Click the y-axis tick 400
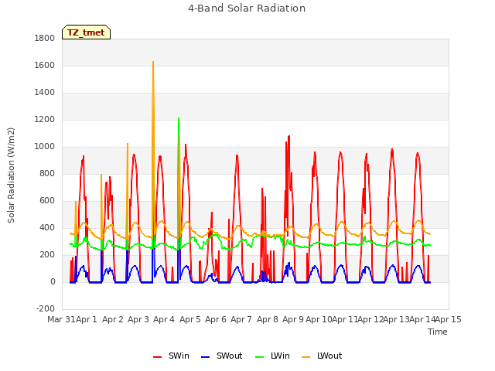The width and height of the screenshot is (495, 371). tap(47, 228)
